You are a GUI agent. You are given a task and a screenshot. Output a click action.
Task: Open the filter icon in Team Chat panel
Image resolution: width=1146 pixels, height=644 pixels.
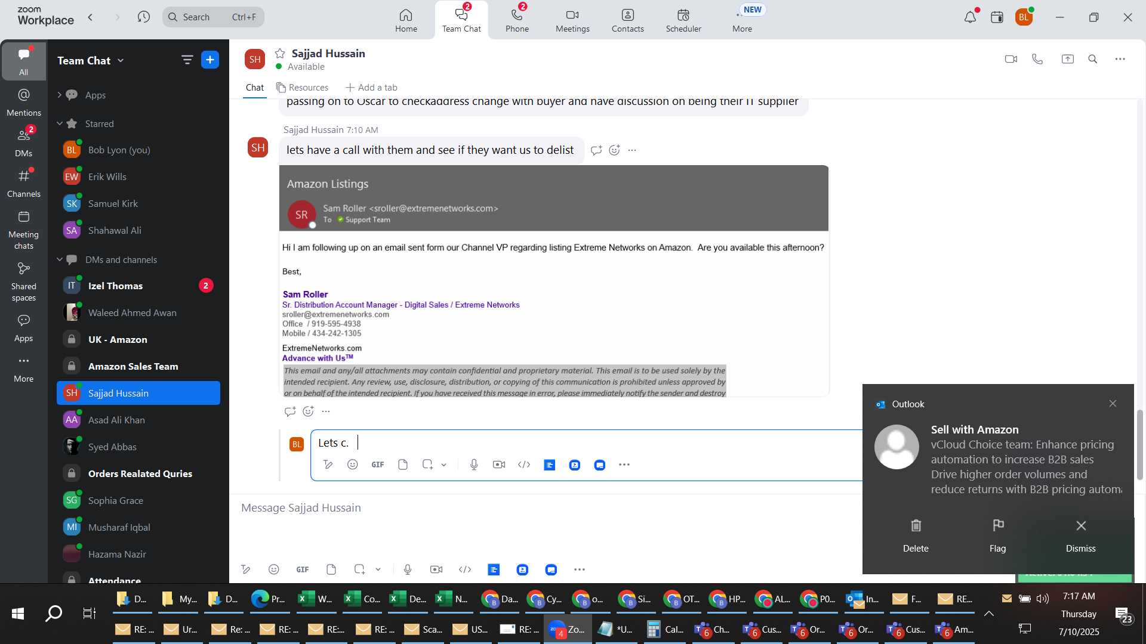[x=187, y=60]
